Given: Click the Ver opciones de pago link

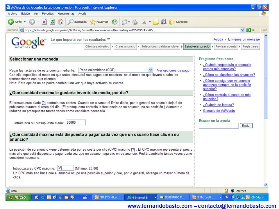Looking at the screenshot, I should point(173,70).
